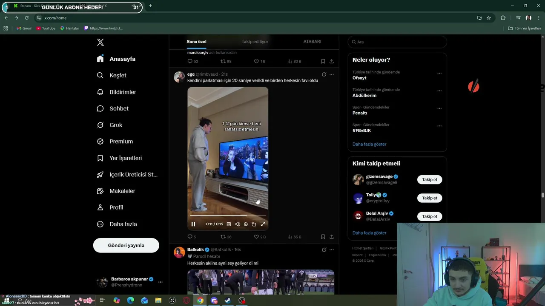
Task: Like the marcioarşiv post
Action: click(x=259, y=61)
